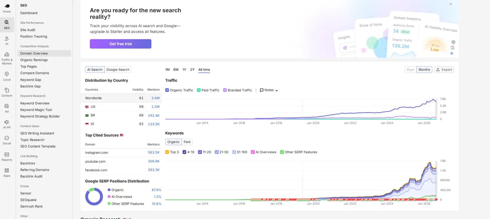This screenshot has width=490, height=219.
Task: Open the Apps section icon
Action: pos(7,173)
